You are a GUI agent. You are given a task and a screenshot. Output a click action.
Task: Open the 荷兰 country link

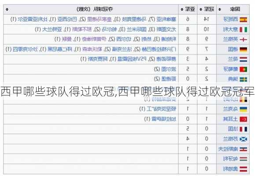(233, 59)
